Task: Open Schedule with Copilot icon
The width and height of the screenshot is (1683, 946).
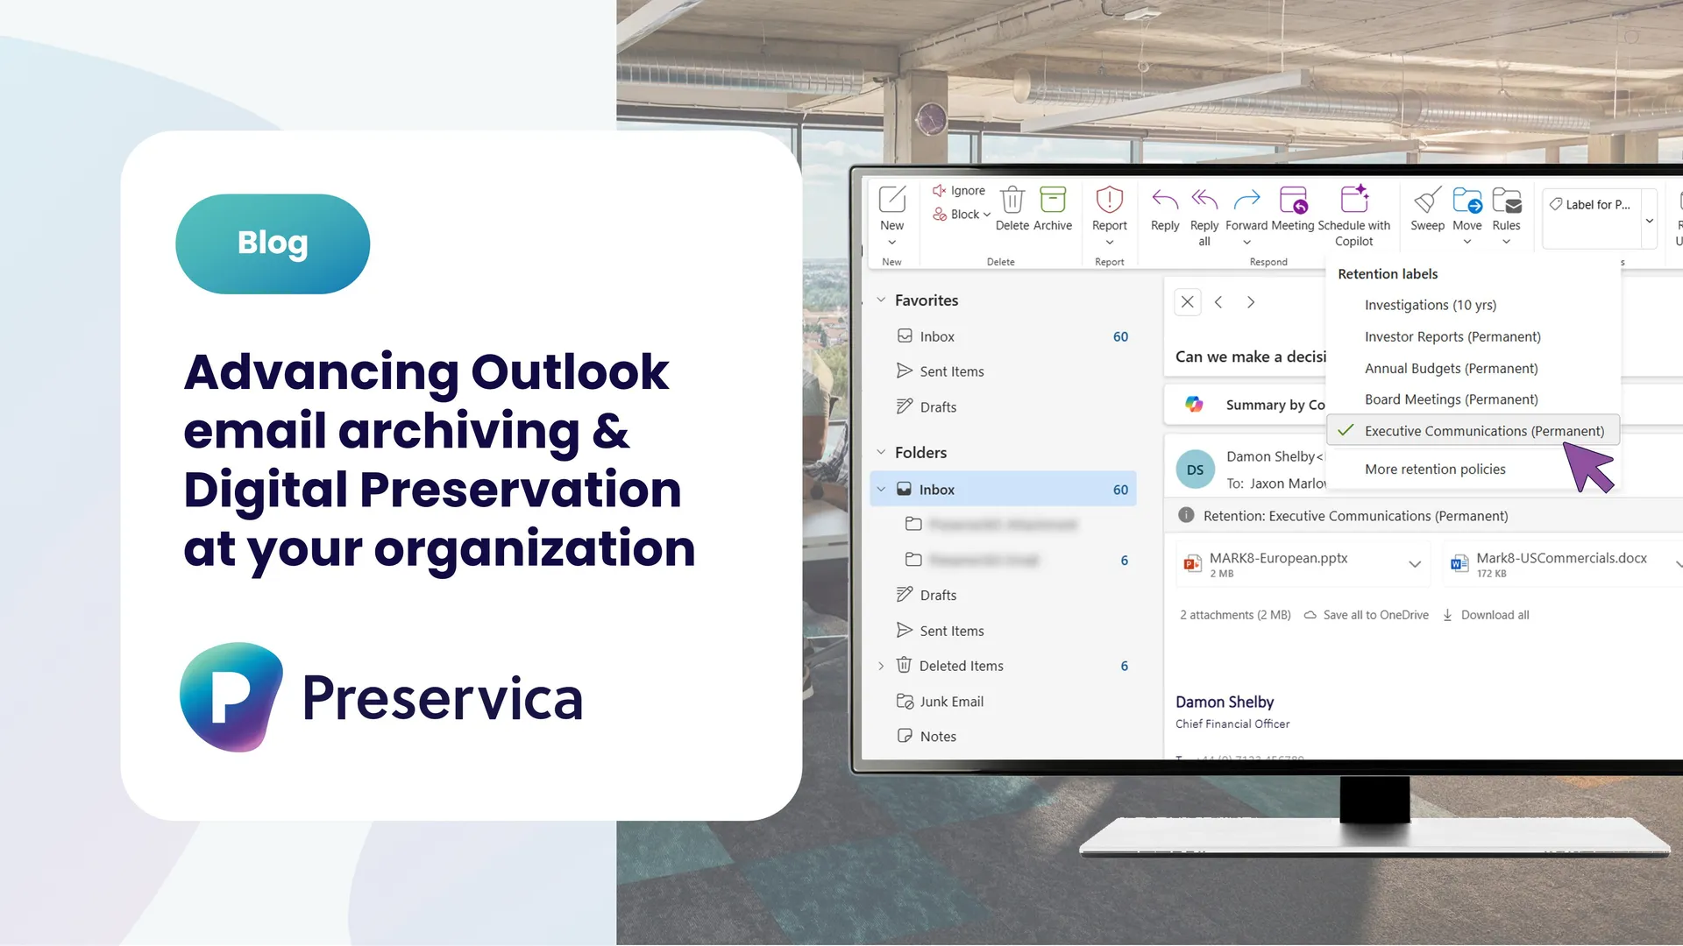Action: click(x=1354, y=200)
